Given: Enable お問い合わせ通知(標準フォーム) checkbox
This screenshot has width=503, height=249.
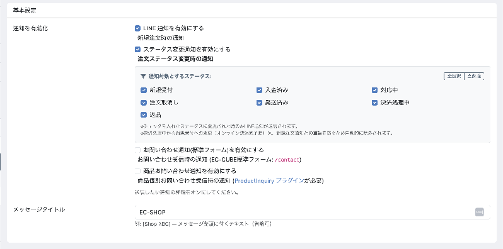Looking at the screenshot, I should click(137, 150).
